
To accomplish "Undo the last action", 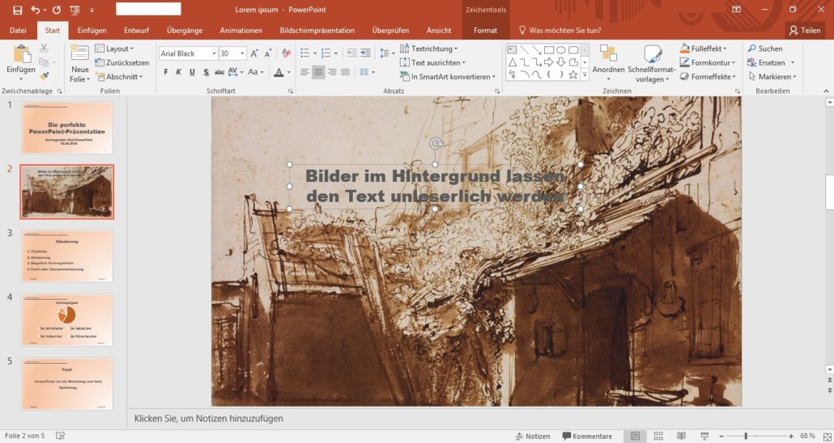I will click(35, 10).
